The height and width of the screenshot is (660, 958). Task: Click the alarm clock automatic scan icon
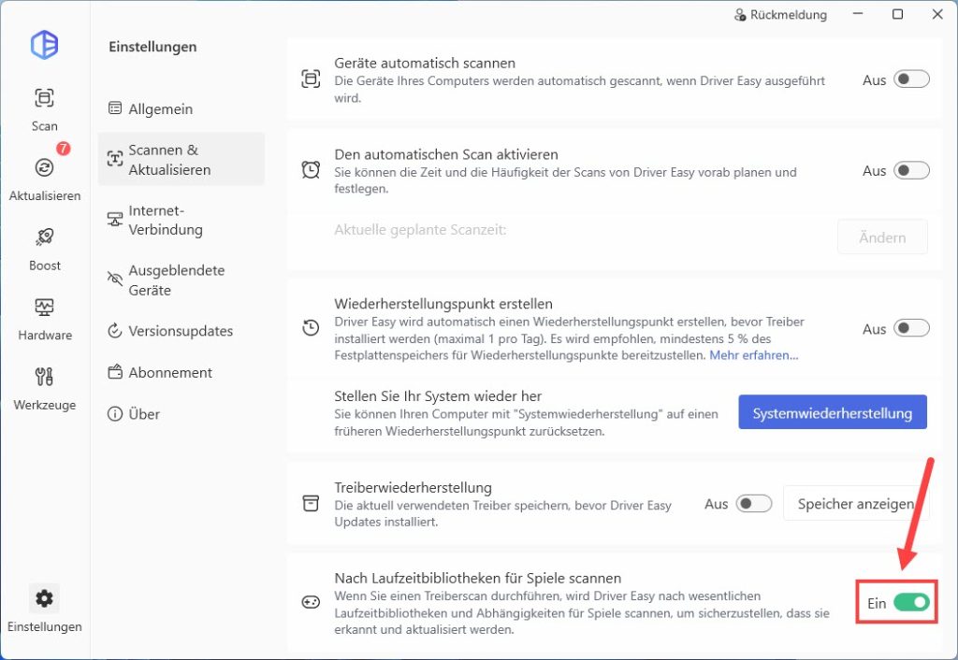[x=311, y=170]
